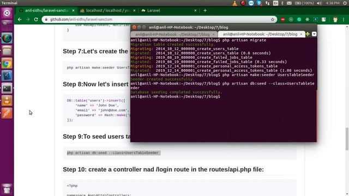This screenshot has width=349, height=196.
Task: Click '<?php' code line below Step 10
Action: tap(72, 186)
